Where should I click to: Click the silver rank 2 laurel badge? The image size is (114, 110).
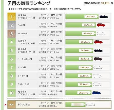(x=12, y=25)
